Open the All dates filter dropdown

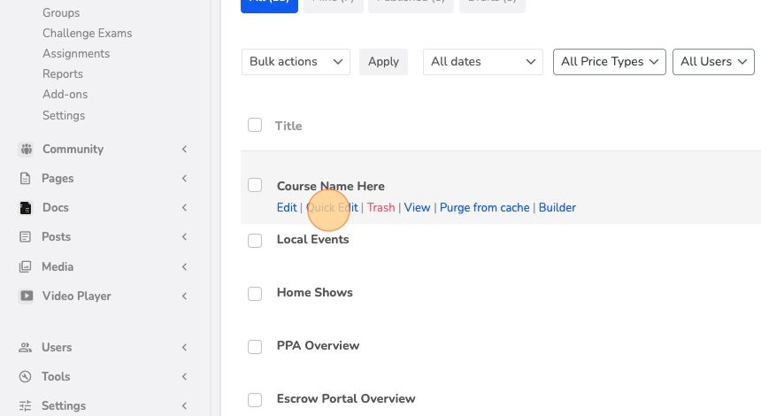(x=483, y=62)
